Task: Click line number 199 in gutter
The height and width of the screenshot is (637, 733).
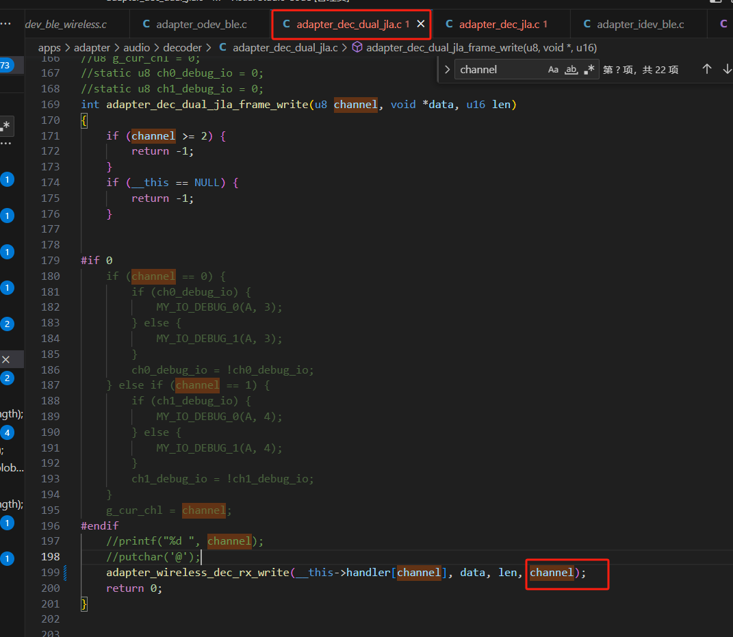Action: [51, 573]
